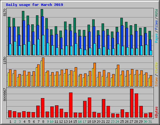
Task: Click day label 2 on the x-axis
Action: pyautogui.click(x=15, y=122)
